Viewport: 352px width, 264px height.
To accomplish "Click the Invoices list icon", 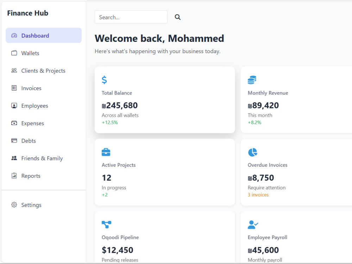I will pos(14,88).
